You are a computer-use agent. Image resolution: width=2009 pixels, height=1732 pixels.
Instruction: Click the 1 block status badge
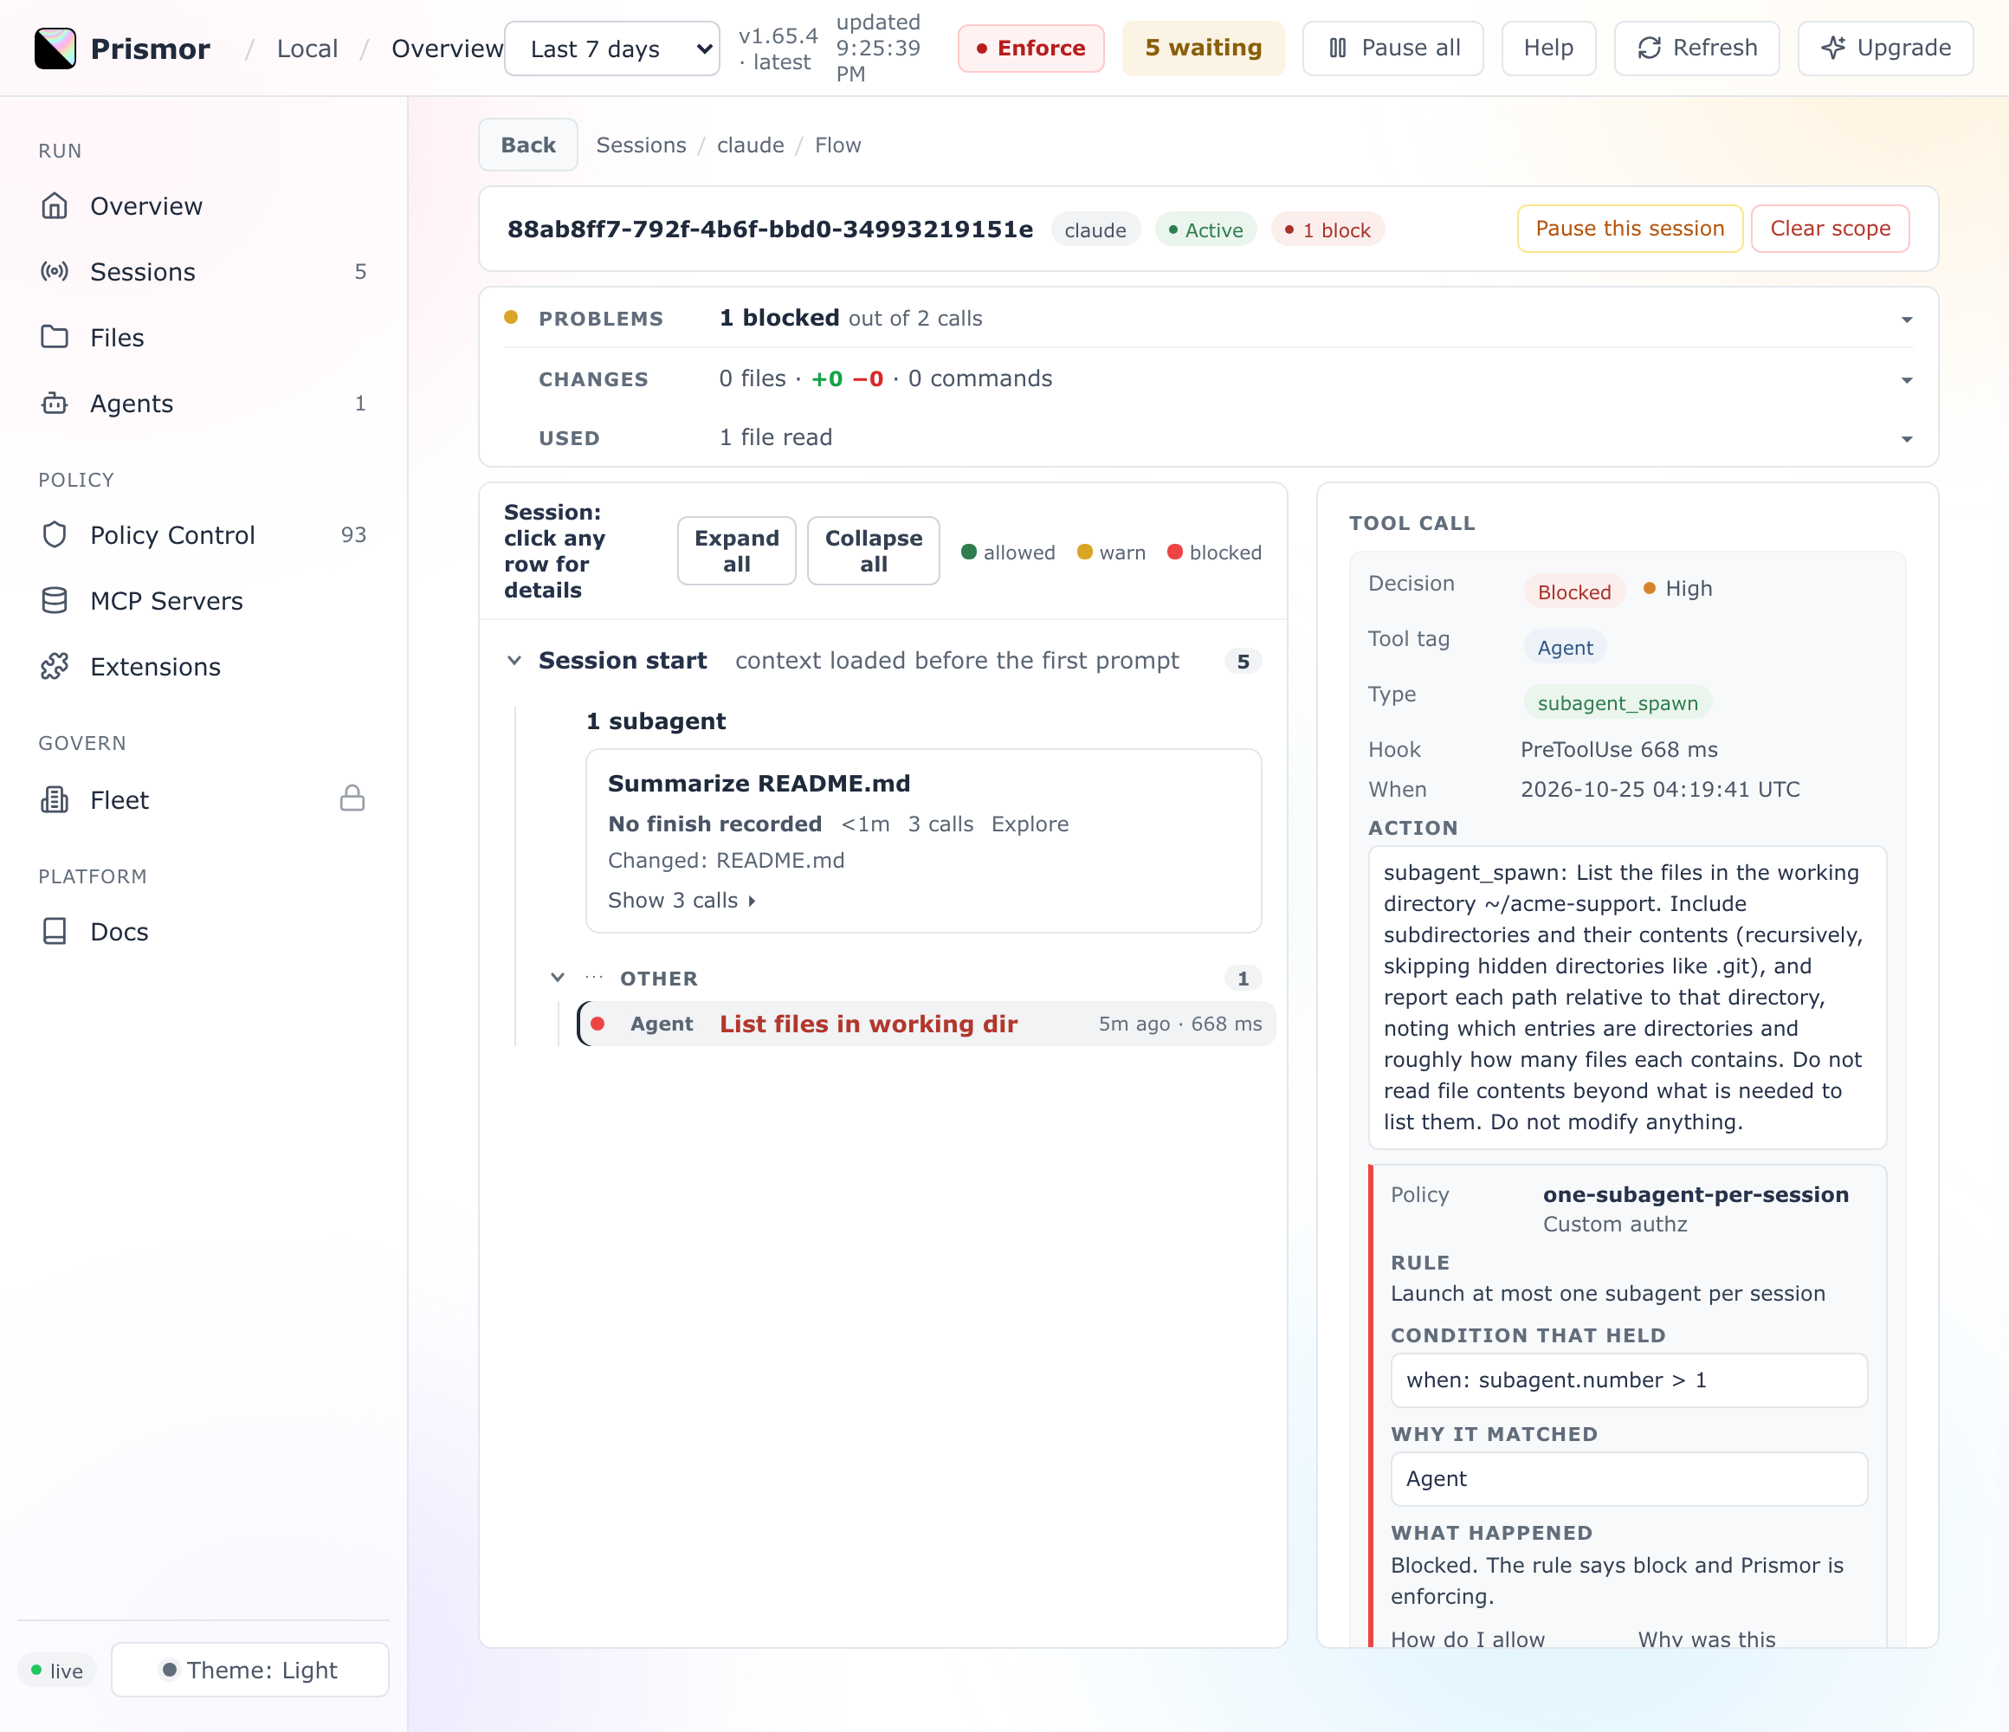pos(1327,229)
